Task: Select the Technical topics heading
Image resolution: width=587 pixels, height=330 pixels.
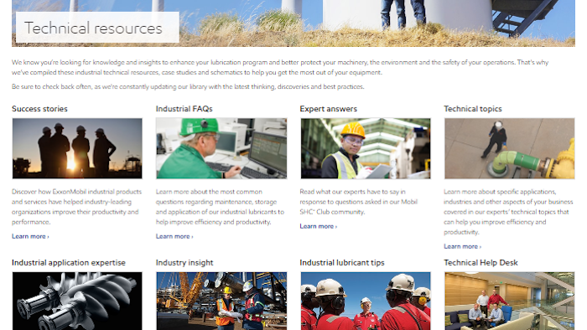Action: (473, 109)
